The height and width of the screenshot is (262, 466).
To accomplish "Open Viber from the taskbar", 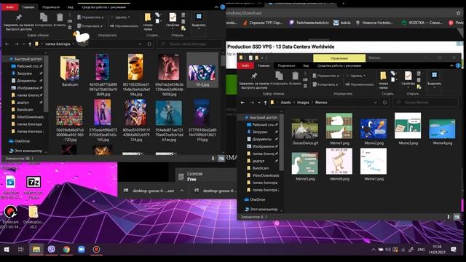I will 52,249.
